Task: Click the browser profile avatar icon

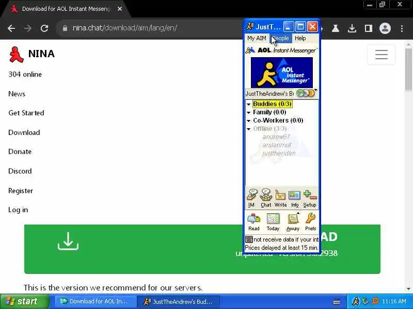Action: tap(385, 28)
